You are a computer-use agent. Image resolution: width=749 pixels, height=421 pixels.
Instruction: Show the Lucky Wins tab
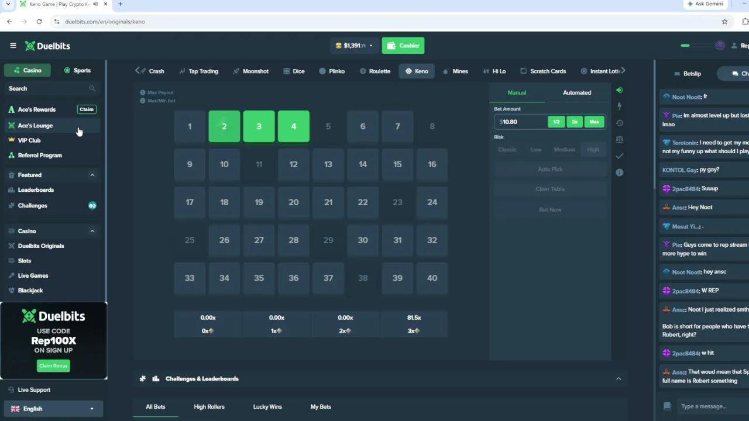coord(267,407)
